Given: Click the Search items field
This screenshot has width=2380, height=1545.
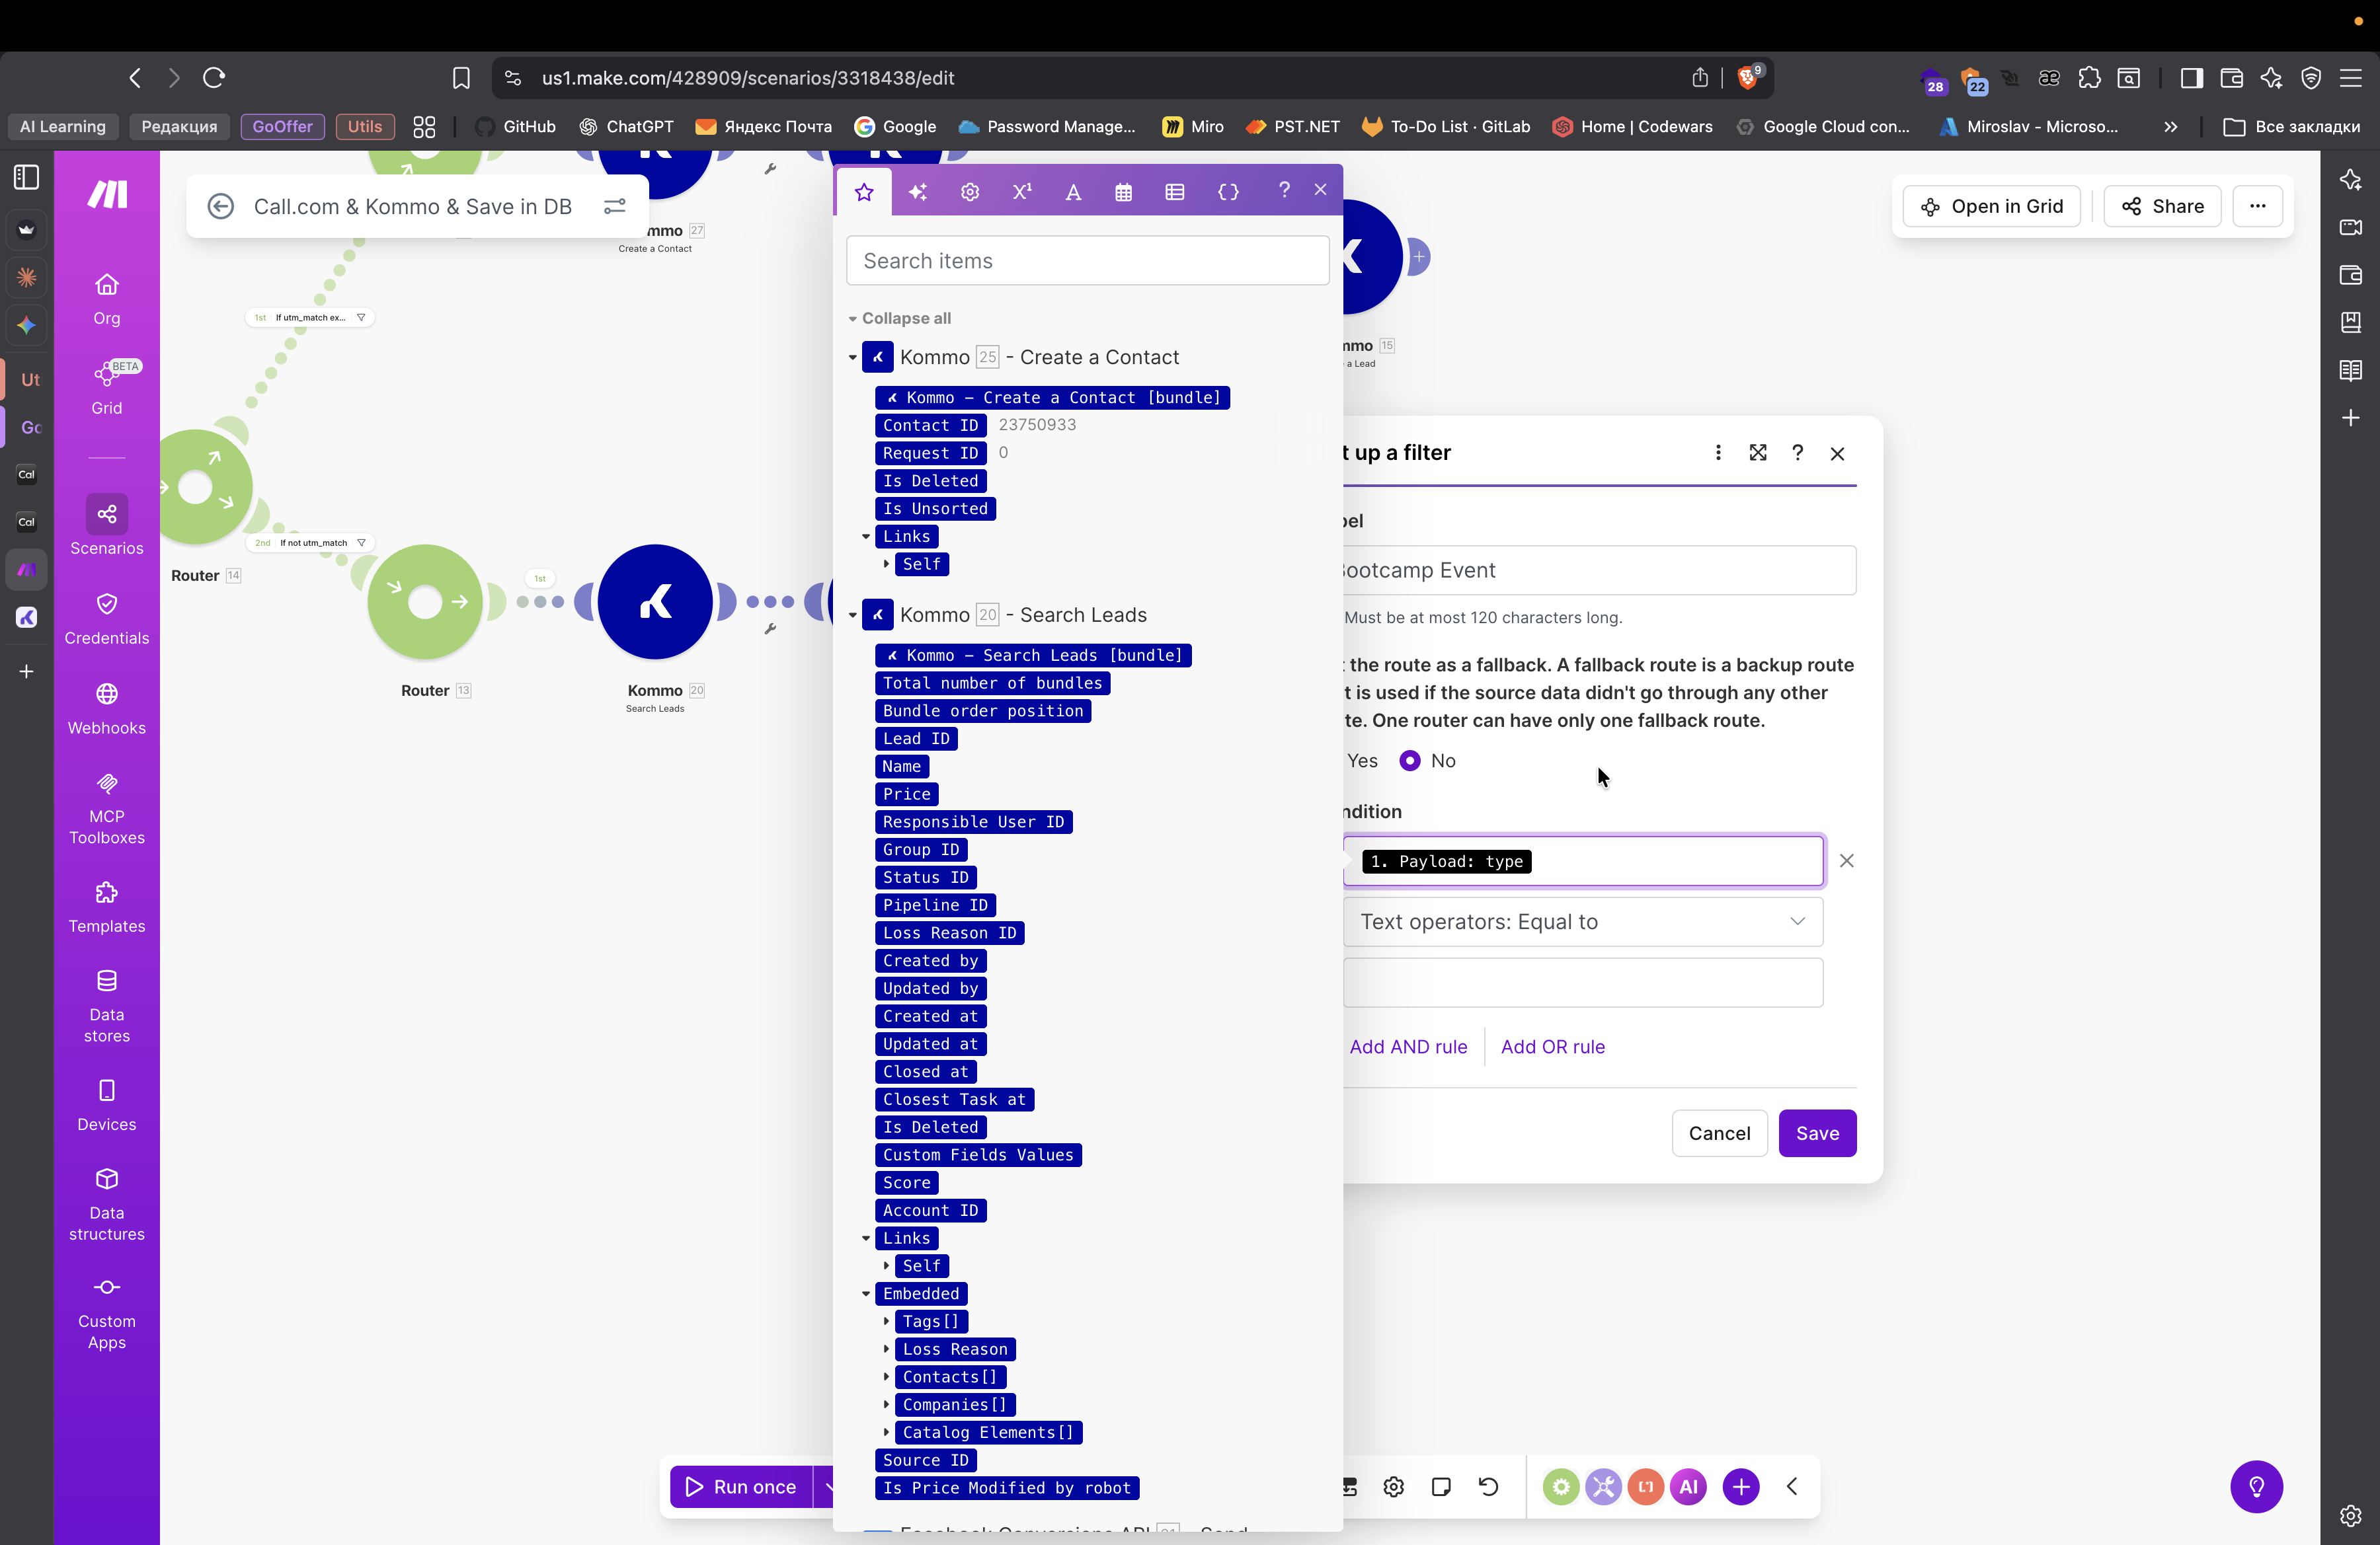Looking at the screenshot, I should 1087,261.
